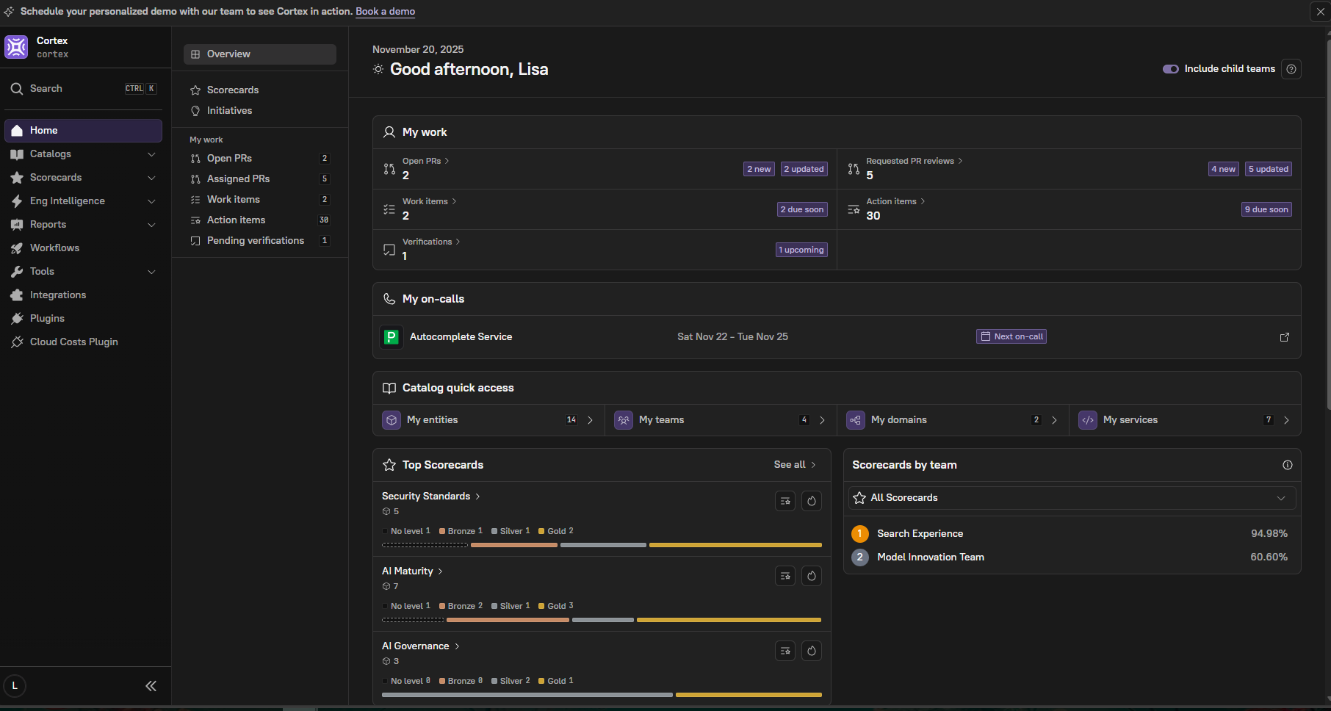Click the refresh icon for Security Standards
1331x711 pixels.
click(812, 501)
